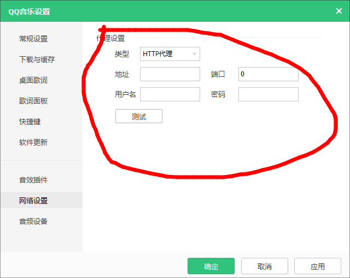The height and width of the screenshot is (278, 350).
Task: Open 音频设备 settings
Action: (x=33, y=221)
